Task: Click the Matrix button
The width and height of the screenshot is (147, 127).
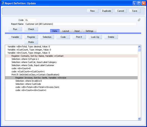Action: [31, 42]
